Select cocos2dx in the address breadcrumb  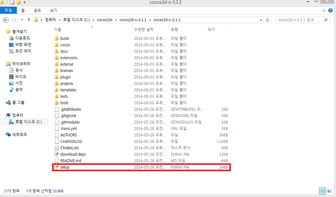click(104, 20)
